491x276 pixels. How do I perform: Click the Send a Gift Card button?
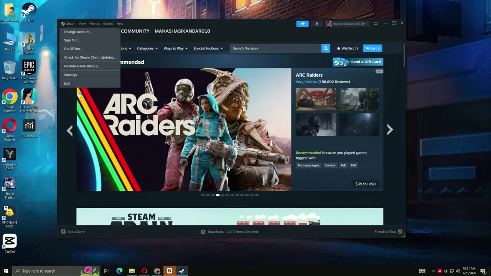click(358, 62)
